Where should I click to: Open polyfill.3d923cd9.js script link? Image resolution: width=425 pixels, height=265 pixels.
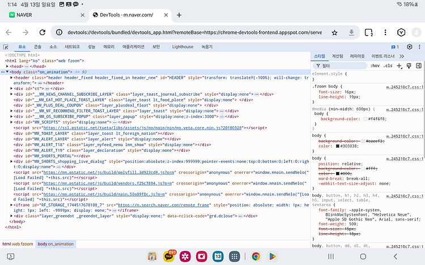pos(109,172)
